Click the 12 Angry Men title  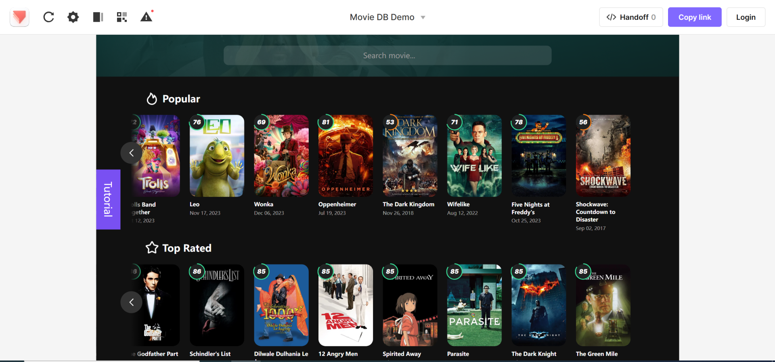tap(338, 354)
